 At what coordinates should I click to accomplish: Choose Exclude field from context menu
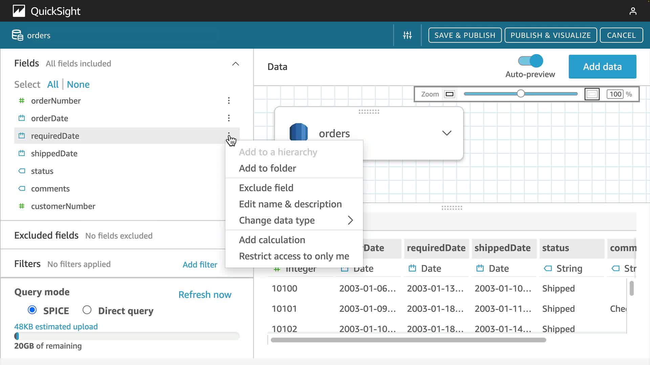pyautogui.click(x=266, y=188)
